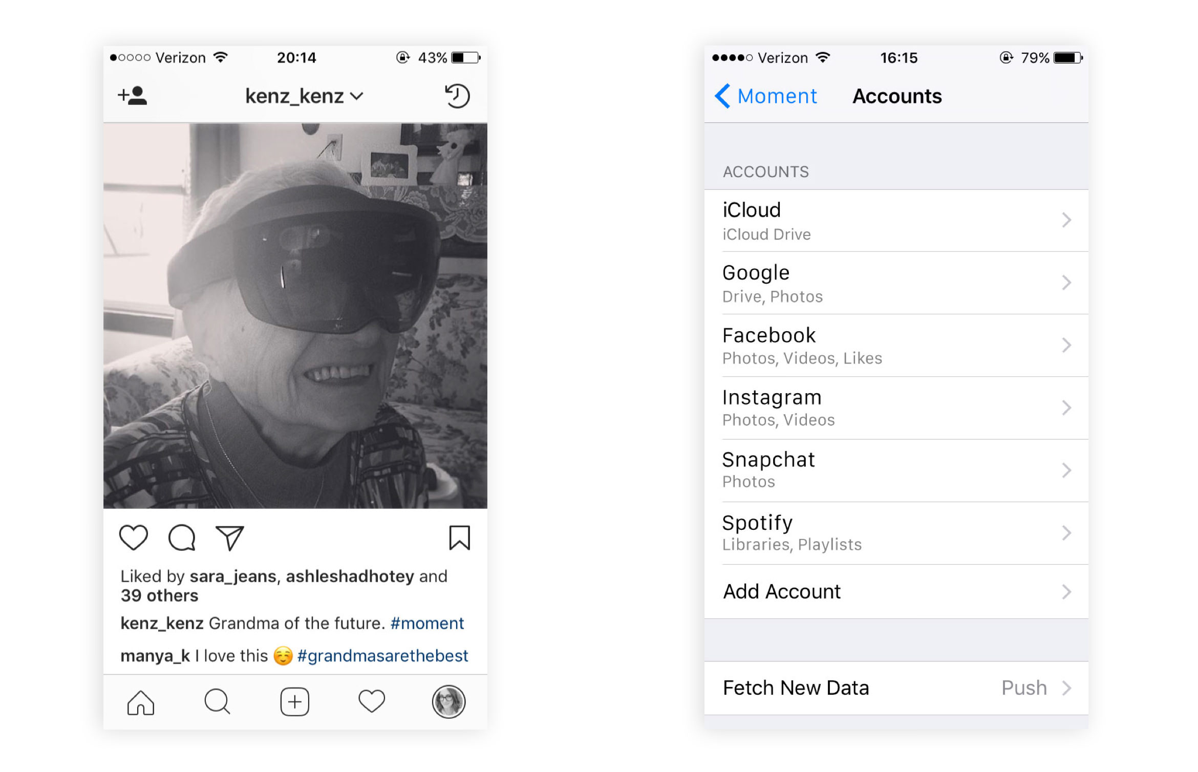Go back to Moment settings
The image size is (1198, 772).
pos(766,96)
